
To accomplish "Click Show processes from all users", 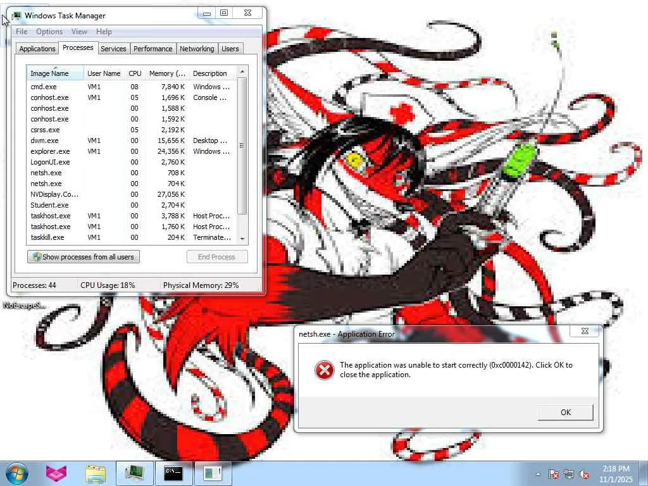I will point(84,257).
